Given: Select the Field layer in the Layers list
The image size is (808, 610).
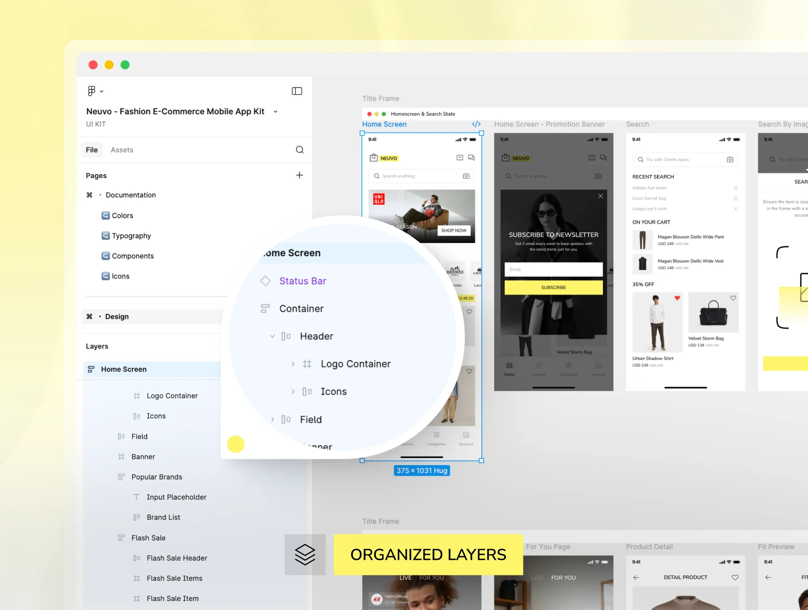Looking at the screenshot, I should (x=140, y=436).
